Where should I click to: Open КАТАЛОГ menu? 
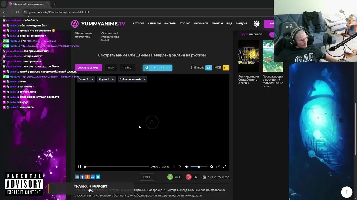138,24
